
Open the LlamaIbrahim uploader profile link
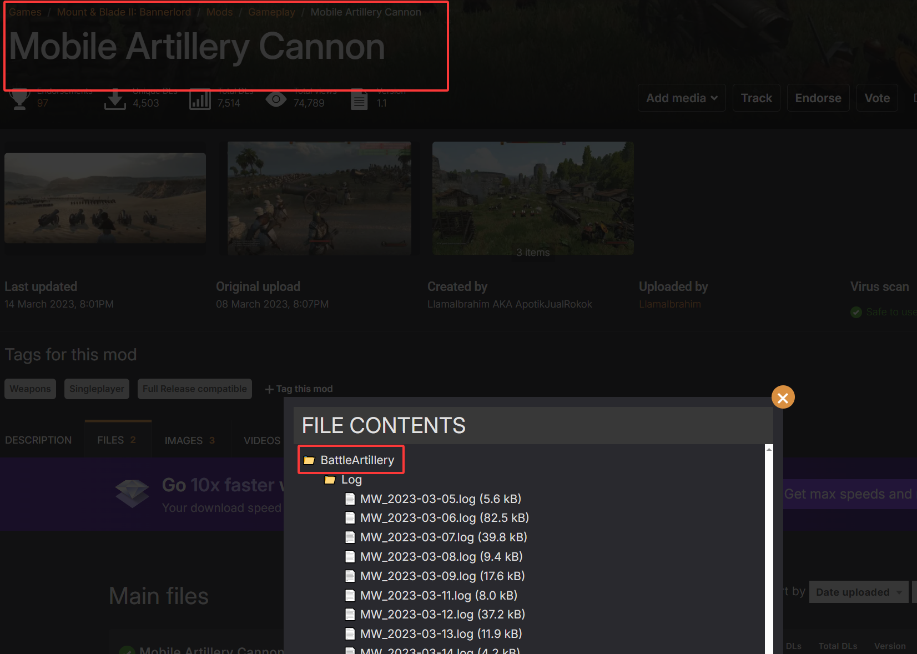click(x=670, y=304)
